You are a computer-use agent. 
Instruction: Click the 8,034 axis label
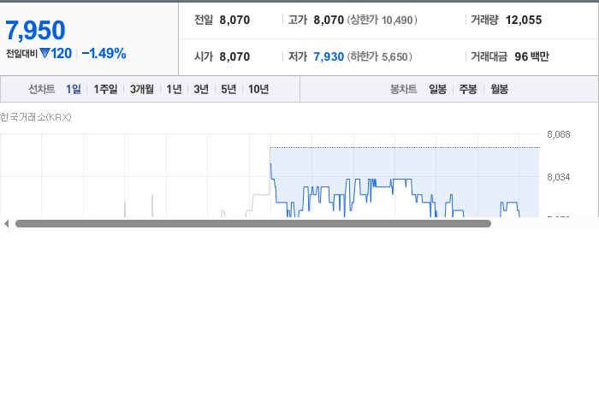point(559,177)
